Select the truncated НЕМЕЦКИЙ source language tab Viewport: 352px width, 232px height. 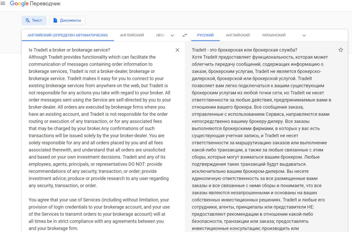(x=161, y=35)
